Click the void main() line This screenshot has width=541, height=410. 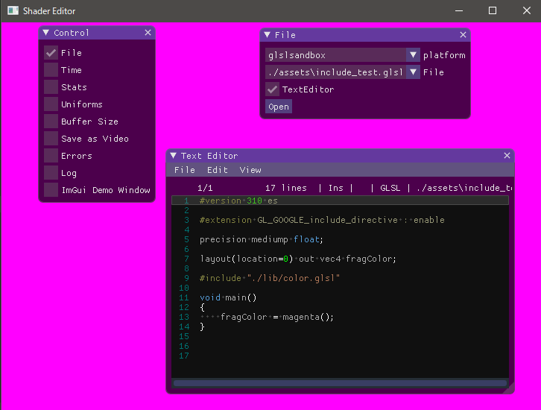228,297
